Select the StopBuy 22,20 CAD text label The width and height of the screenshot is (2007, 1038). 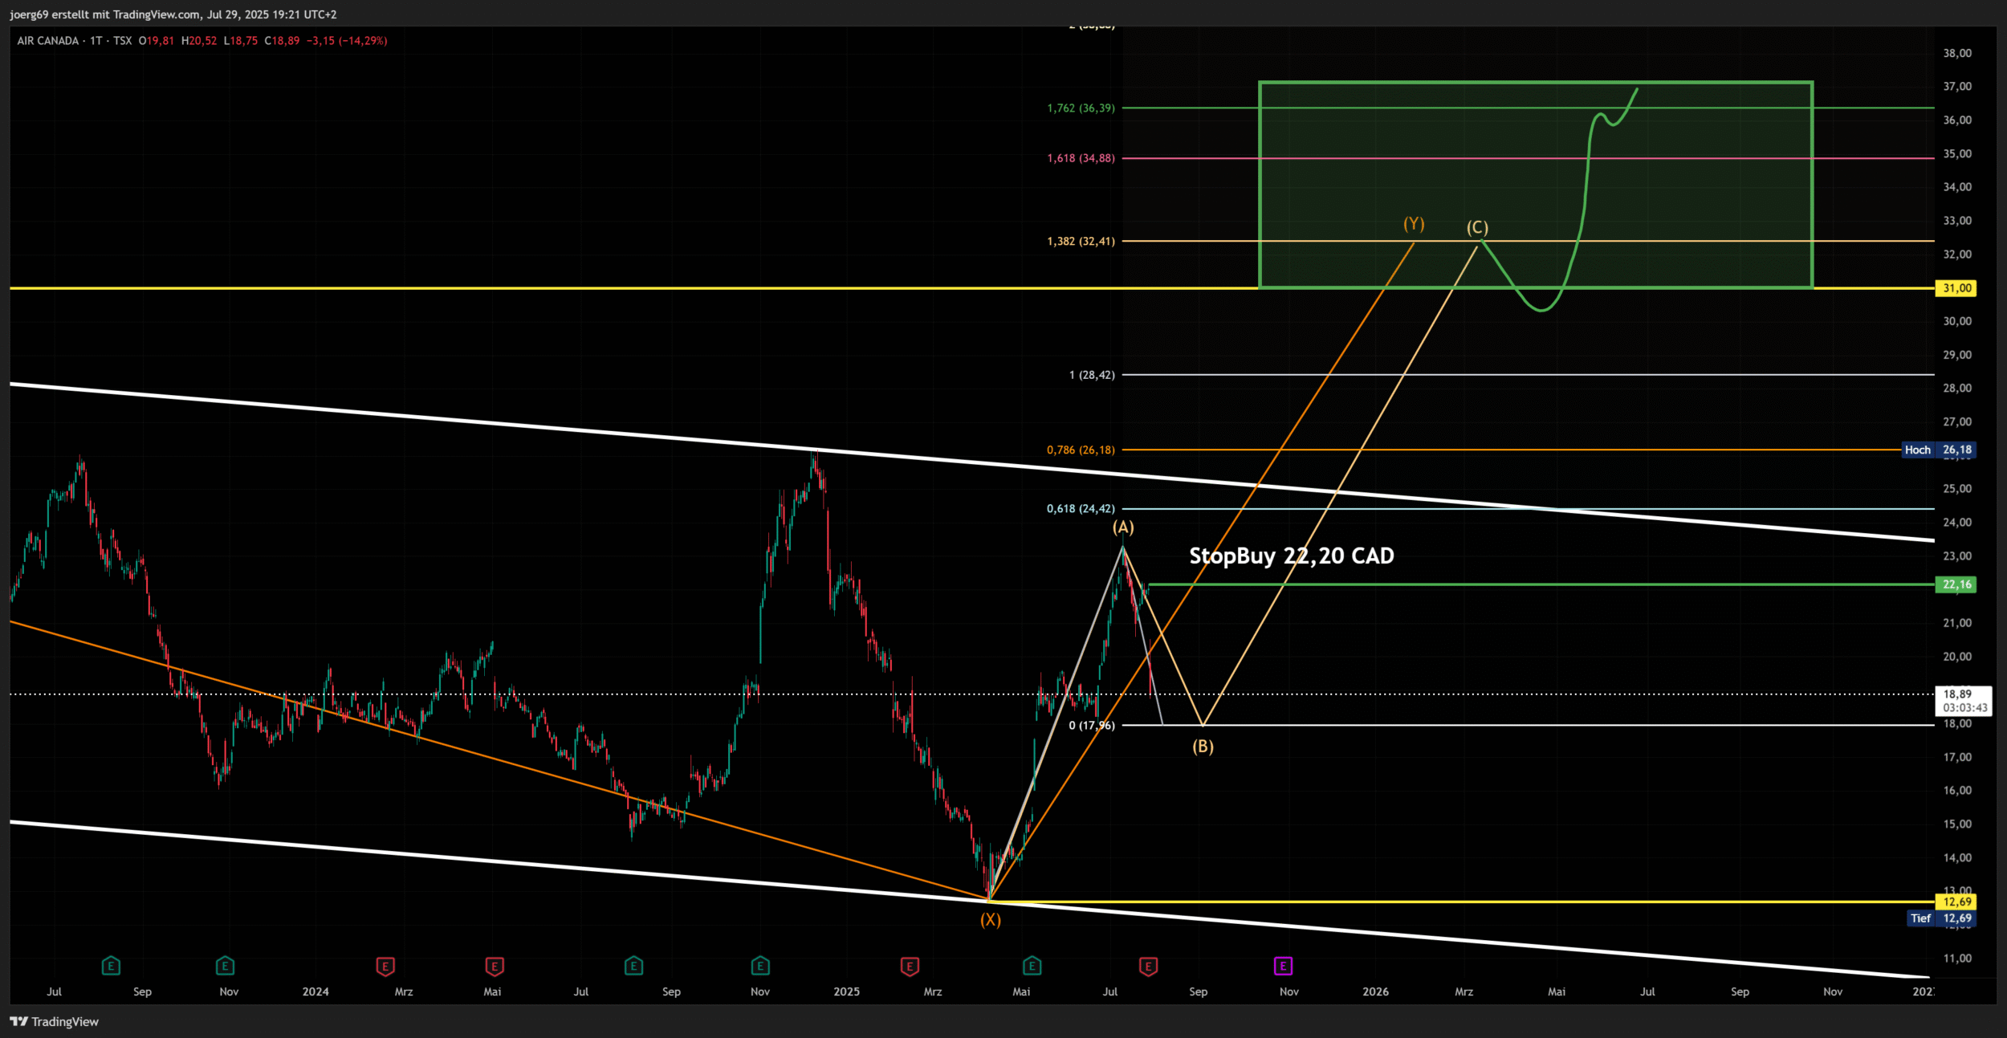pyautogui.click(x=1291, y=556)
